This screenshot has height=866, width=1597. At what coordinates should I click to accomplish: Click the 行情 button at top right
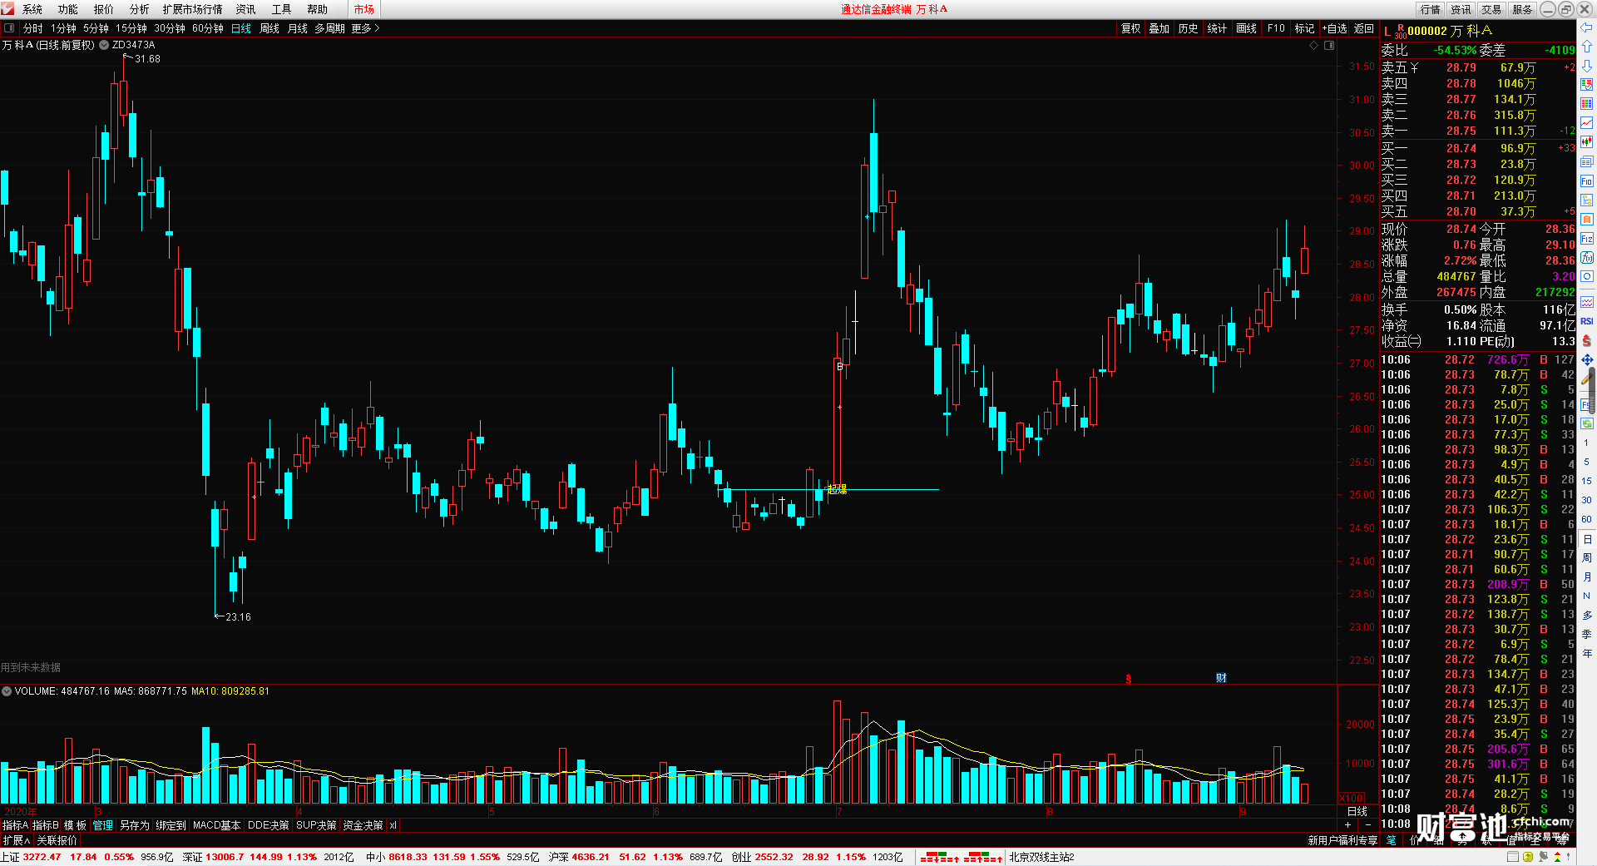click(x=1431, y=9)
